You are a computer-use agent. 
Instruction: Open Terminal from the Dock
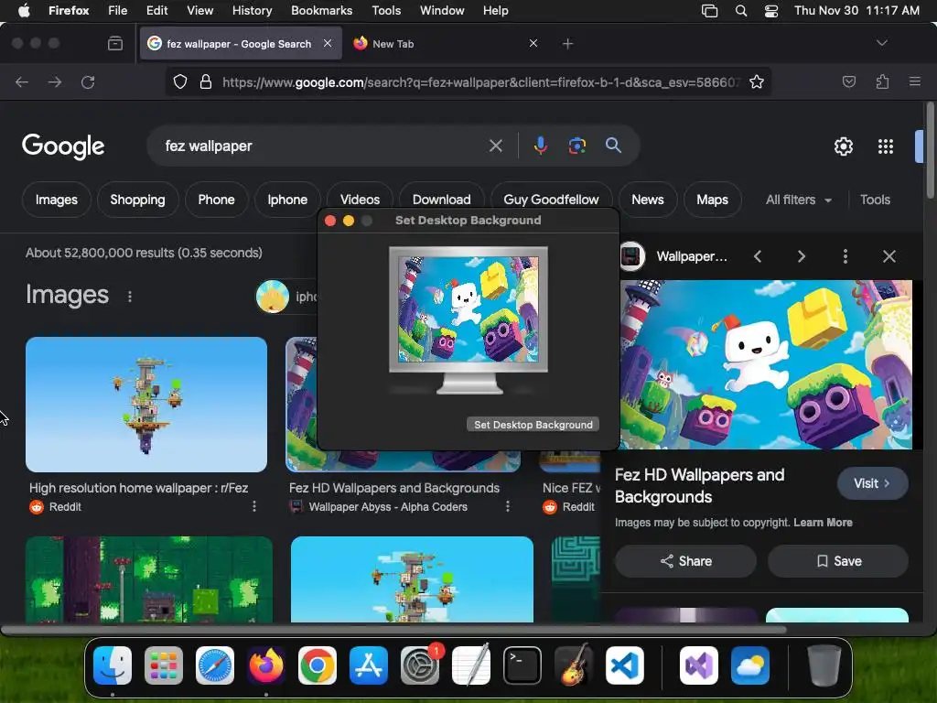click(x=522, y=665)
